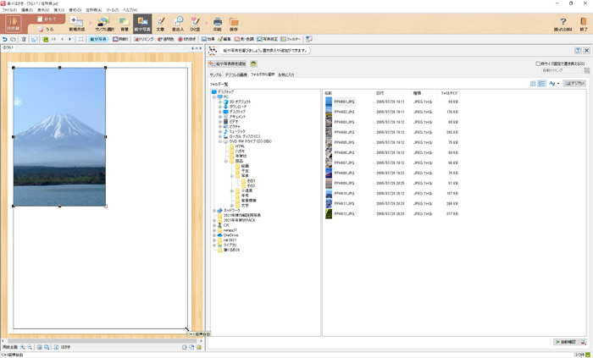Click the デジカメ button

pos(574,84)
